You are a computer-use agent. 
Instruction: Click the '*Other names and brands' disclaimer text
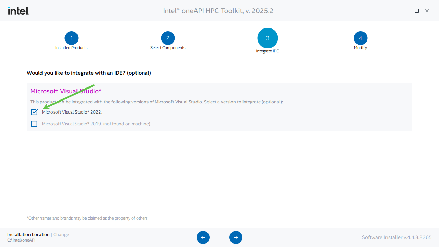pos(87,218)
